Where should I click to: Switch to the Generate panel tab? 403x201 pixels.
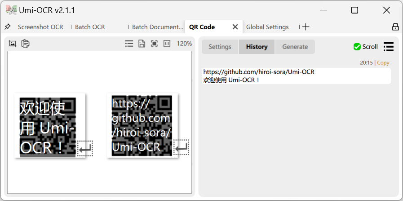pyautogui.click(x=295, y=47)
